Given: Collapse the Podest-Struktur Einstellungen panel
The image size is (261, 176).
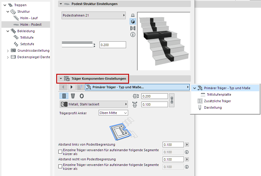Looking at the screenshot, I should point(61,4).
